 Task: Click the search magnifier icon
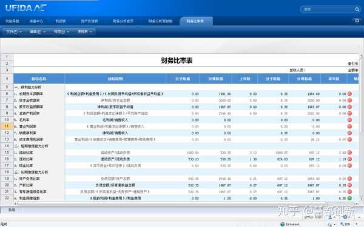tap(357, 9)
